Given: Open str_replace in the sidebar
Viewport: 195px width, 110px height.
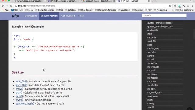Looking at the screenshot, I should pos(153,78).
